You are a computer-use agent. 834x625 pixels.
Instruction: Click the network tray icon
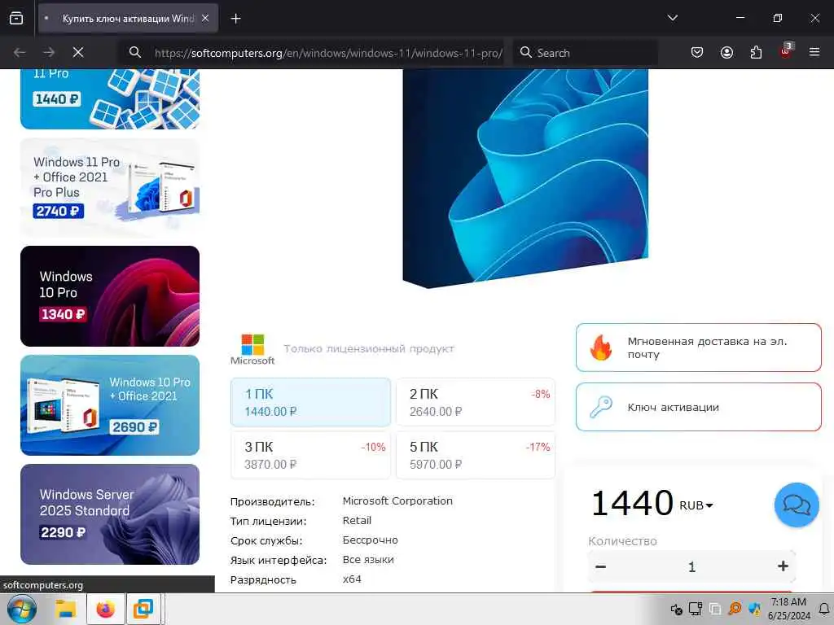click(x=696, y=609)
